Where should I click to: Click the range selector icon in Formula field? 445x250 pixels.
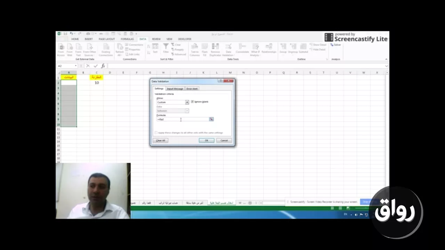click(x=211, y=119)
